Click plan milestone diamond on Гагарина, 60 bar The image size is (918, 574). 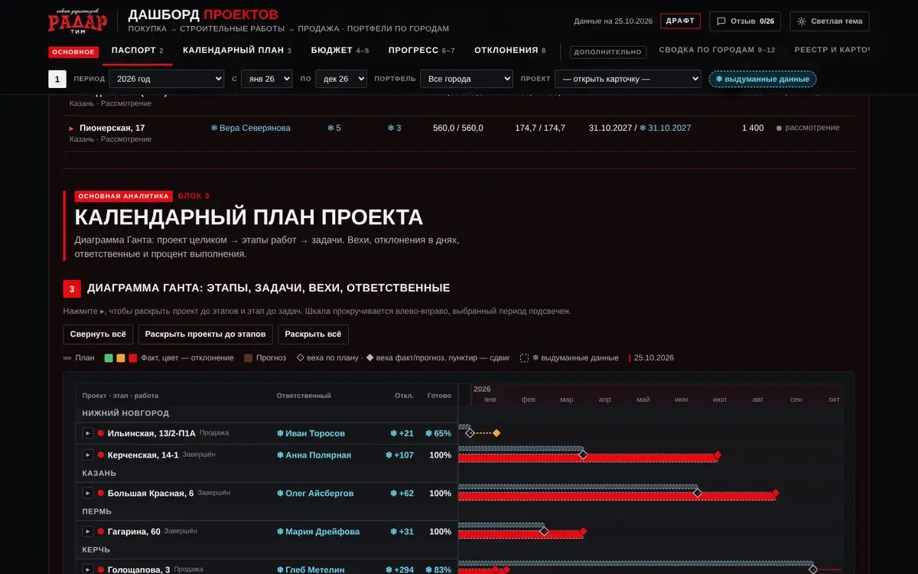[544, 530]
